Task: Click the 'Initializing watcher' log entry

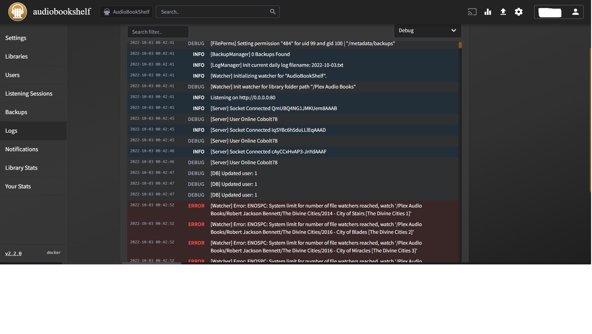Action: click(x=293, y=76)
